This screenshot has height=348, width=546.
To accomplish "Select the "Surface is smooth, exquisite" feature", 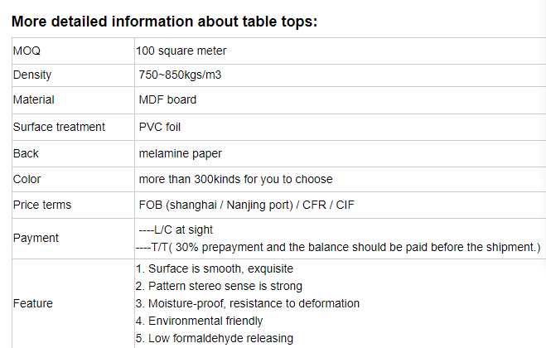I will [214, 268].
